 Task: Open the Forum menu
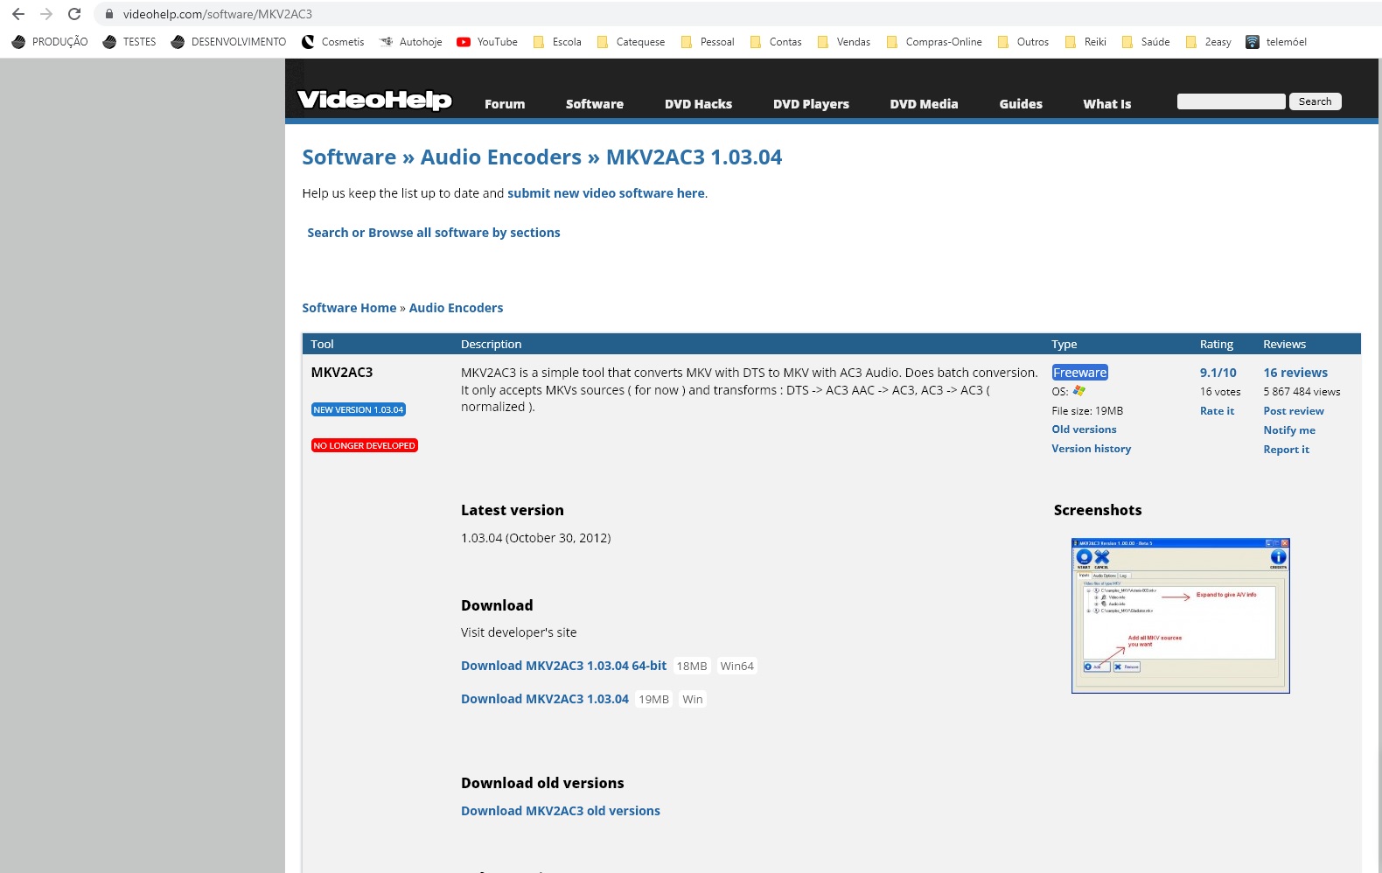point(505,104)
